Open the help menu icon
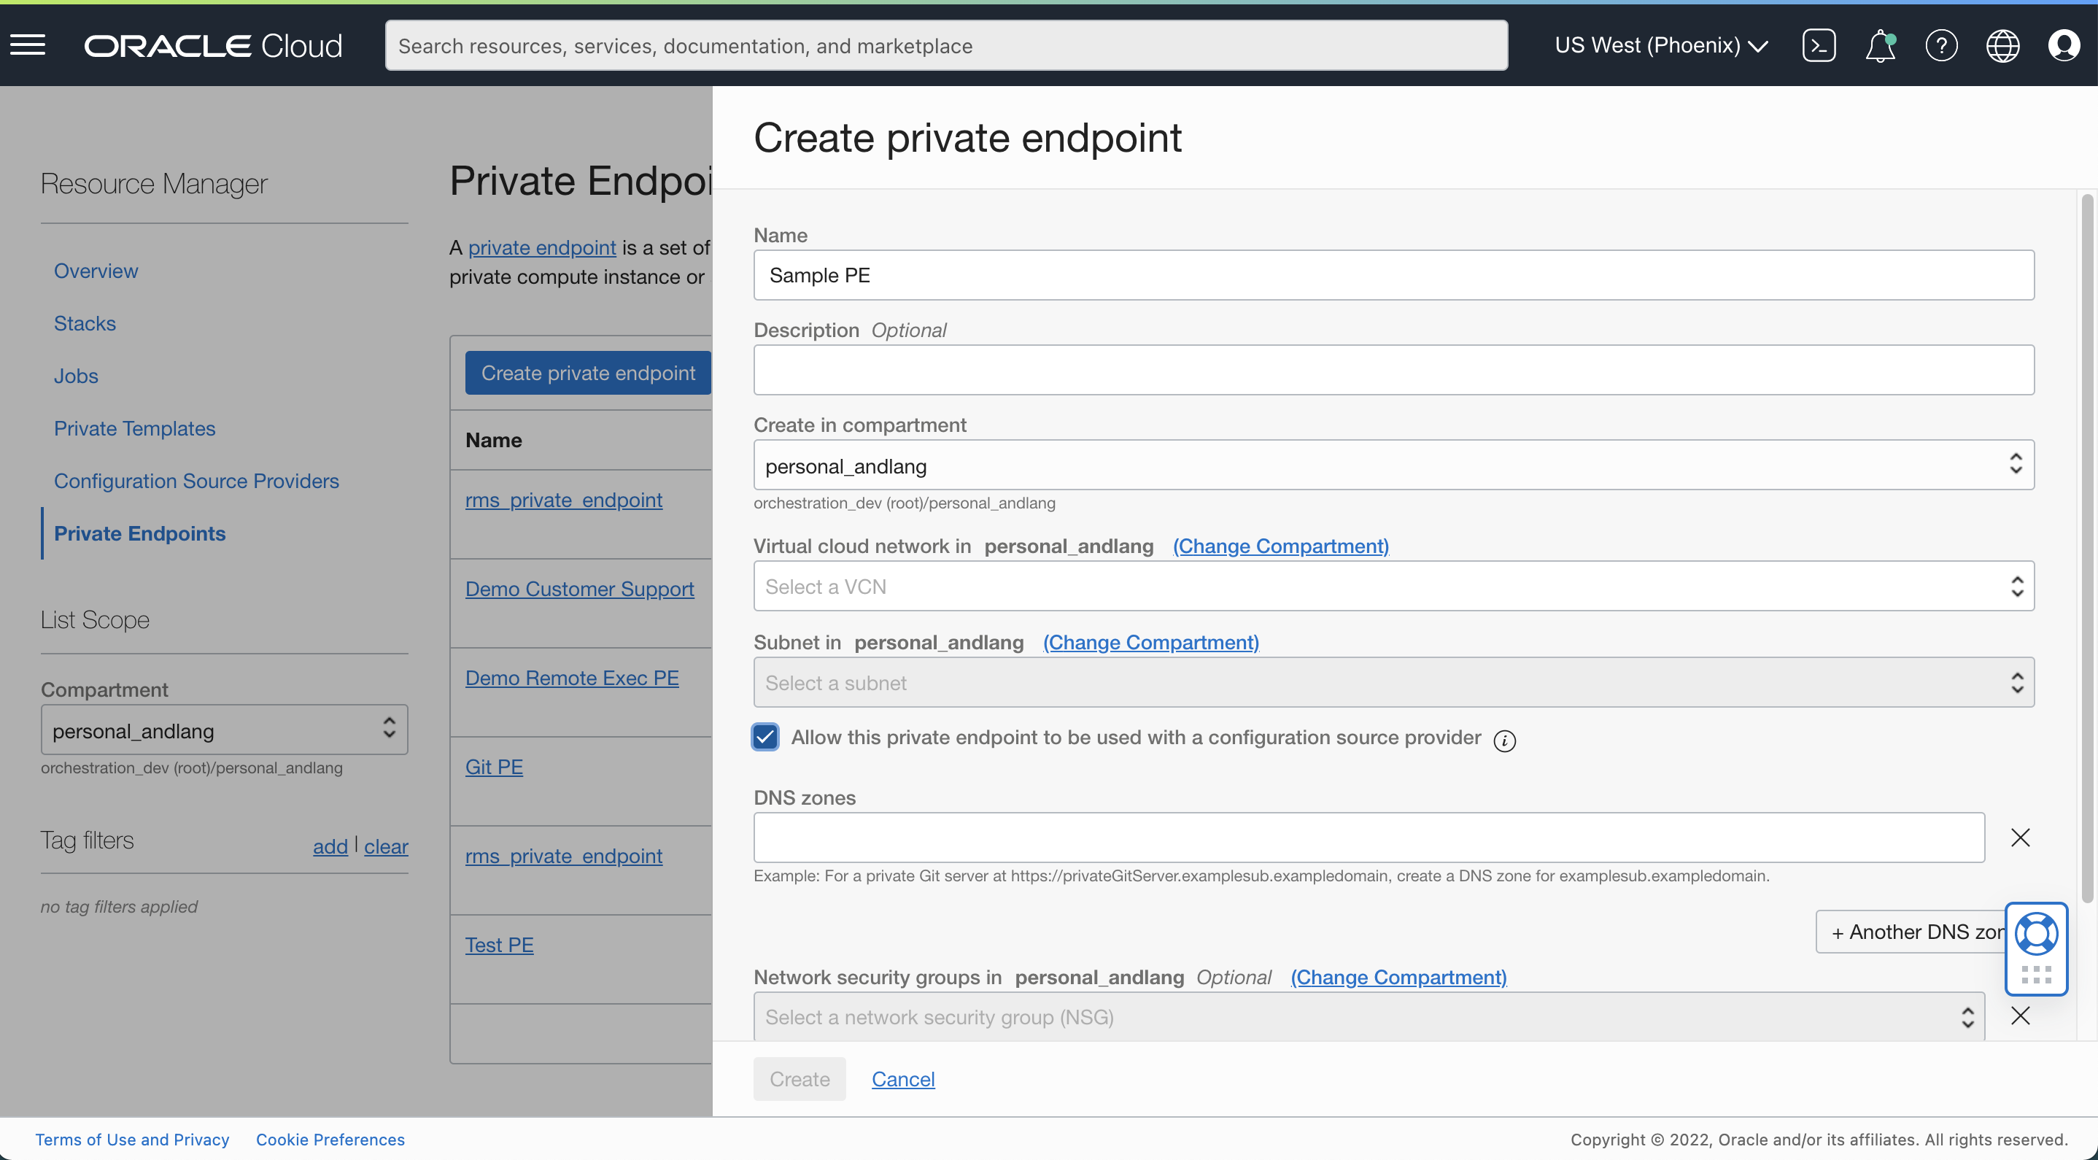Image resolution: width=2098 pixels, height=1160 pixels. pos(1942,45)
